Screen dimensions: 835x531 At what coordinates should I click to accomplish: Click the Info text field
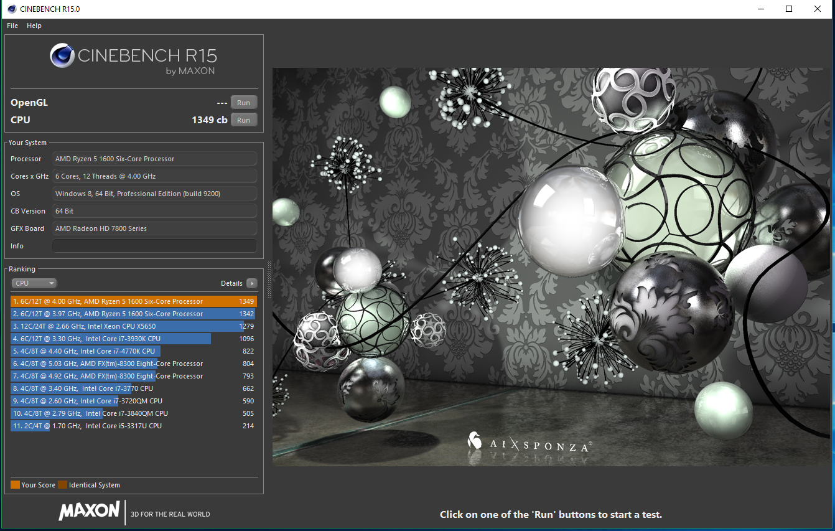coord(154,246)
